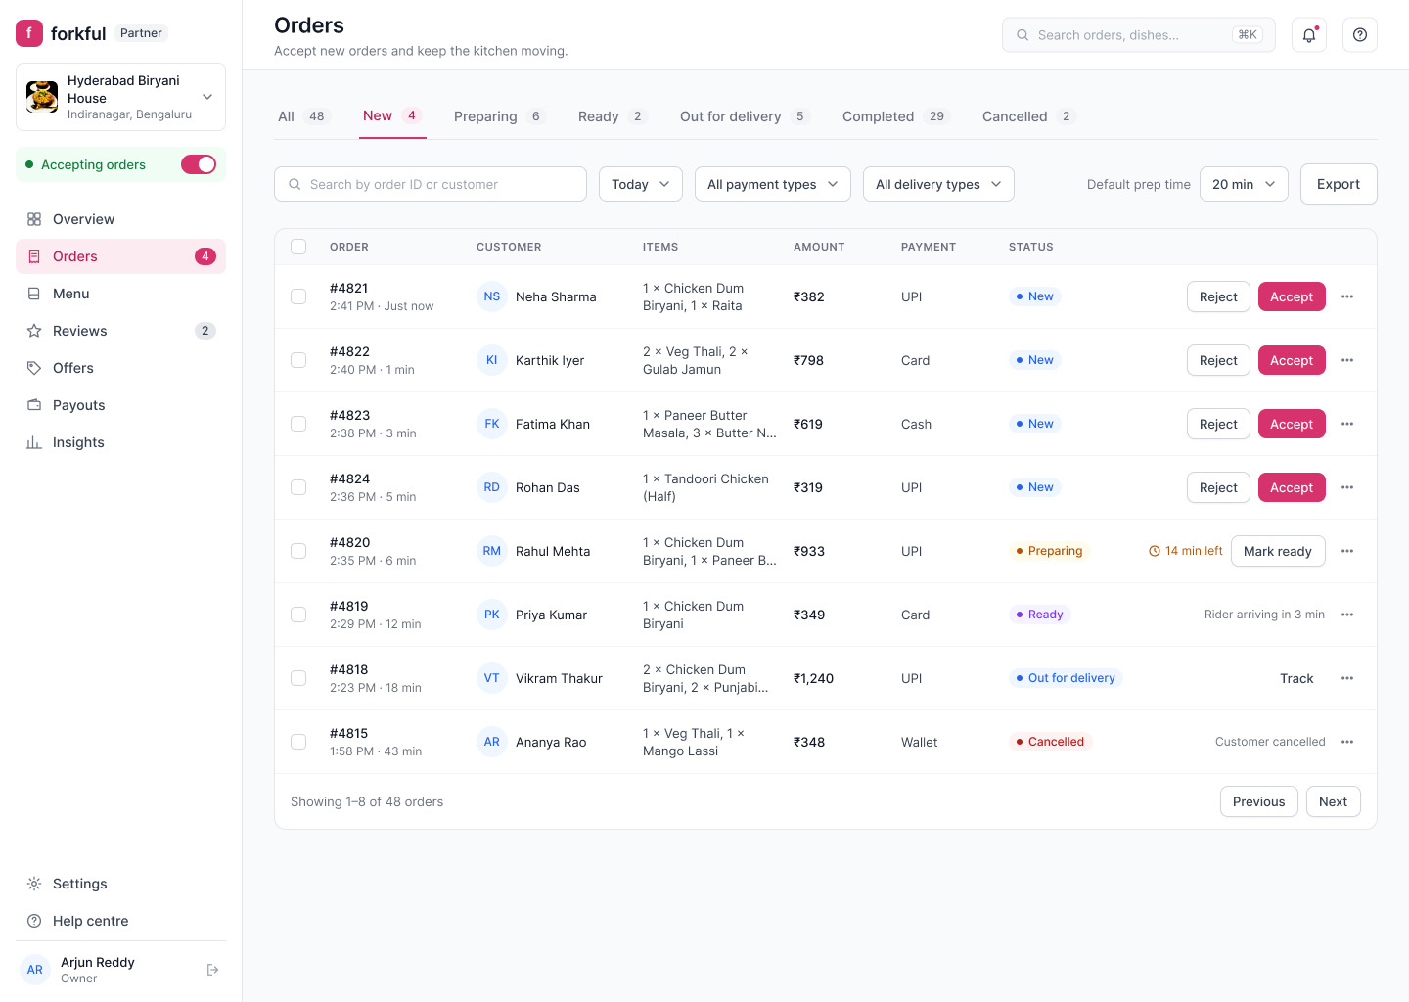Open more options for order #4815
Image resolution: width=1409 pixels, height=1002 pixels.
[x=1347, y=742]
